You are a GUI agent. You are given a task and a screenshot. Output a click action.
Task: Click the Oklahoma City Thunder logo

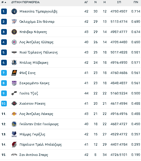click(x=14, y=22)
